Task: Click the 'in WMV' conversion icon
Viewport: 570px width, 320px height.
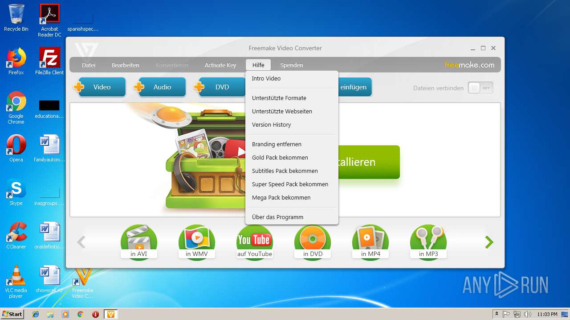Action: click(197, 242)
